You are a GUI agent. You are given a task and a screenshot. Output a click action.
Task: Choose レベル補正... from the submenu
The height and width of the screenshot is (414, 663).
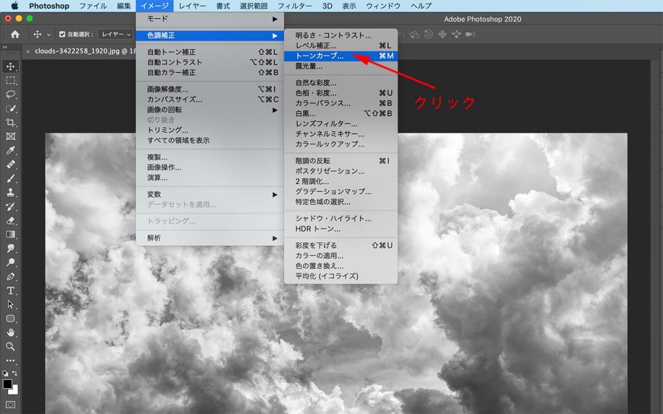341,46
